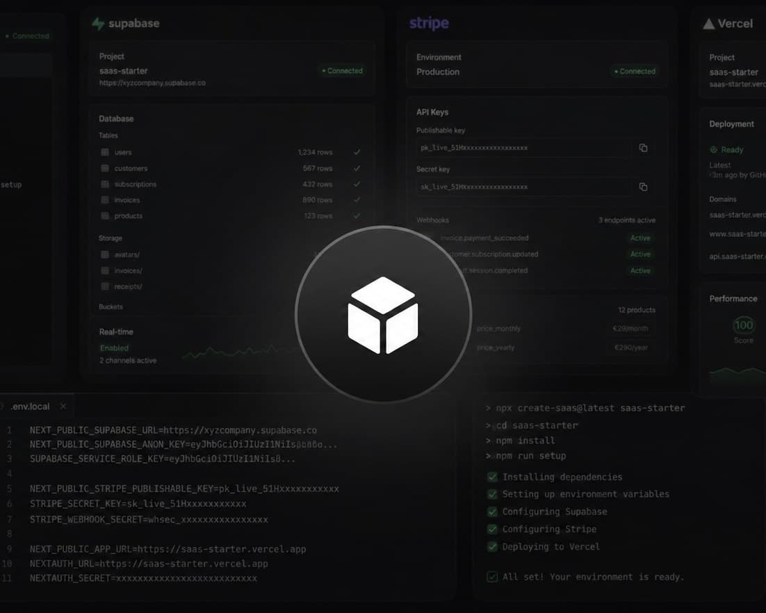Click the invoices table icon
The height and width of the screenshot is (613, 766).
pyautogui.click(x=104, y=199)
